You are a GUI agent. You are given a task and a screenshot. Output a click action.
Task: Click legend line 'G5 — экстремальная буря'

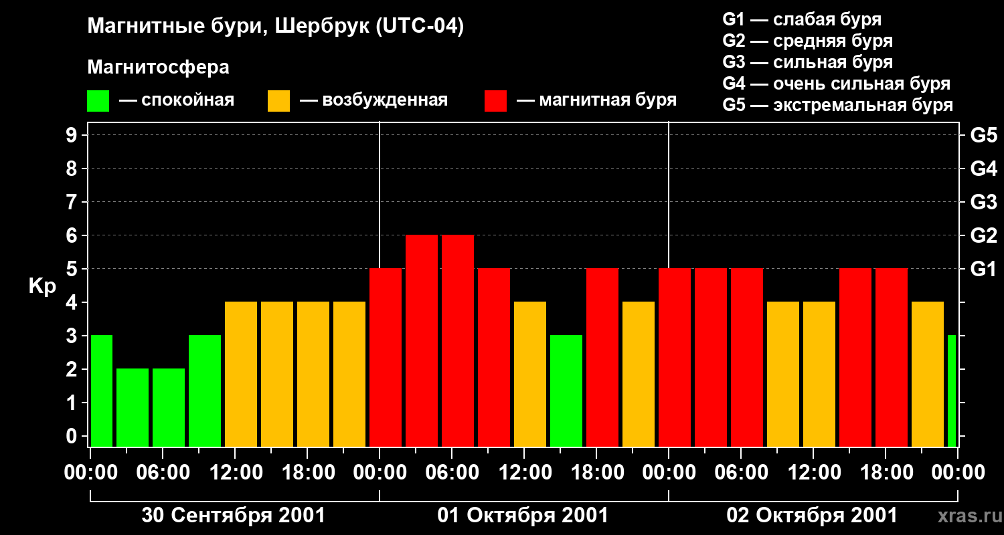coord(837,106)
